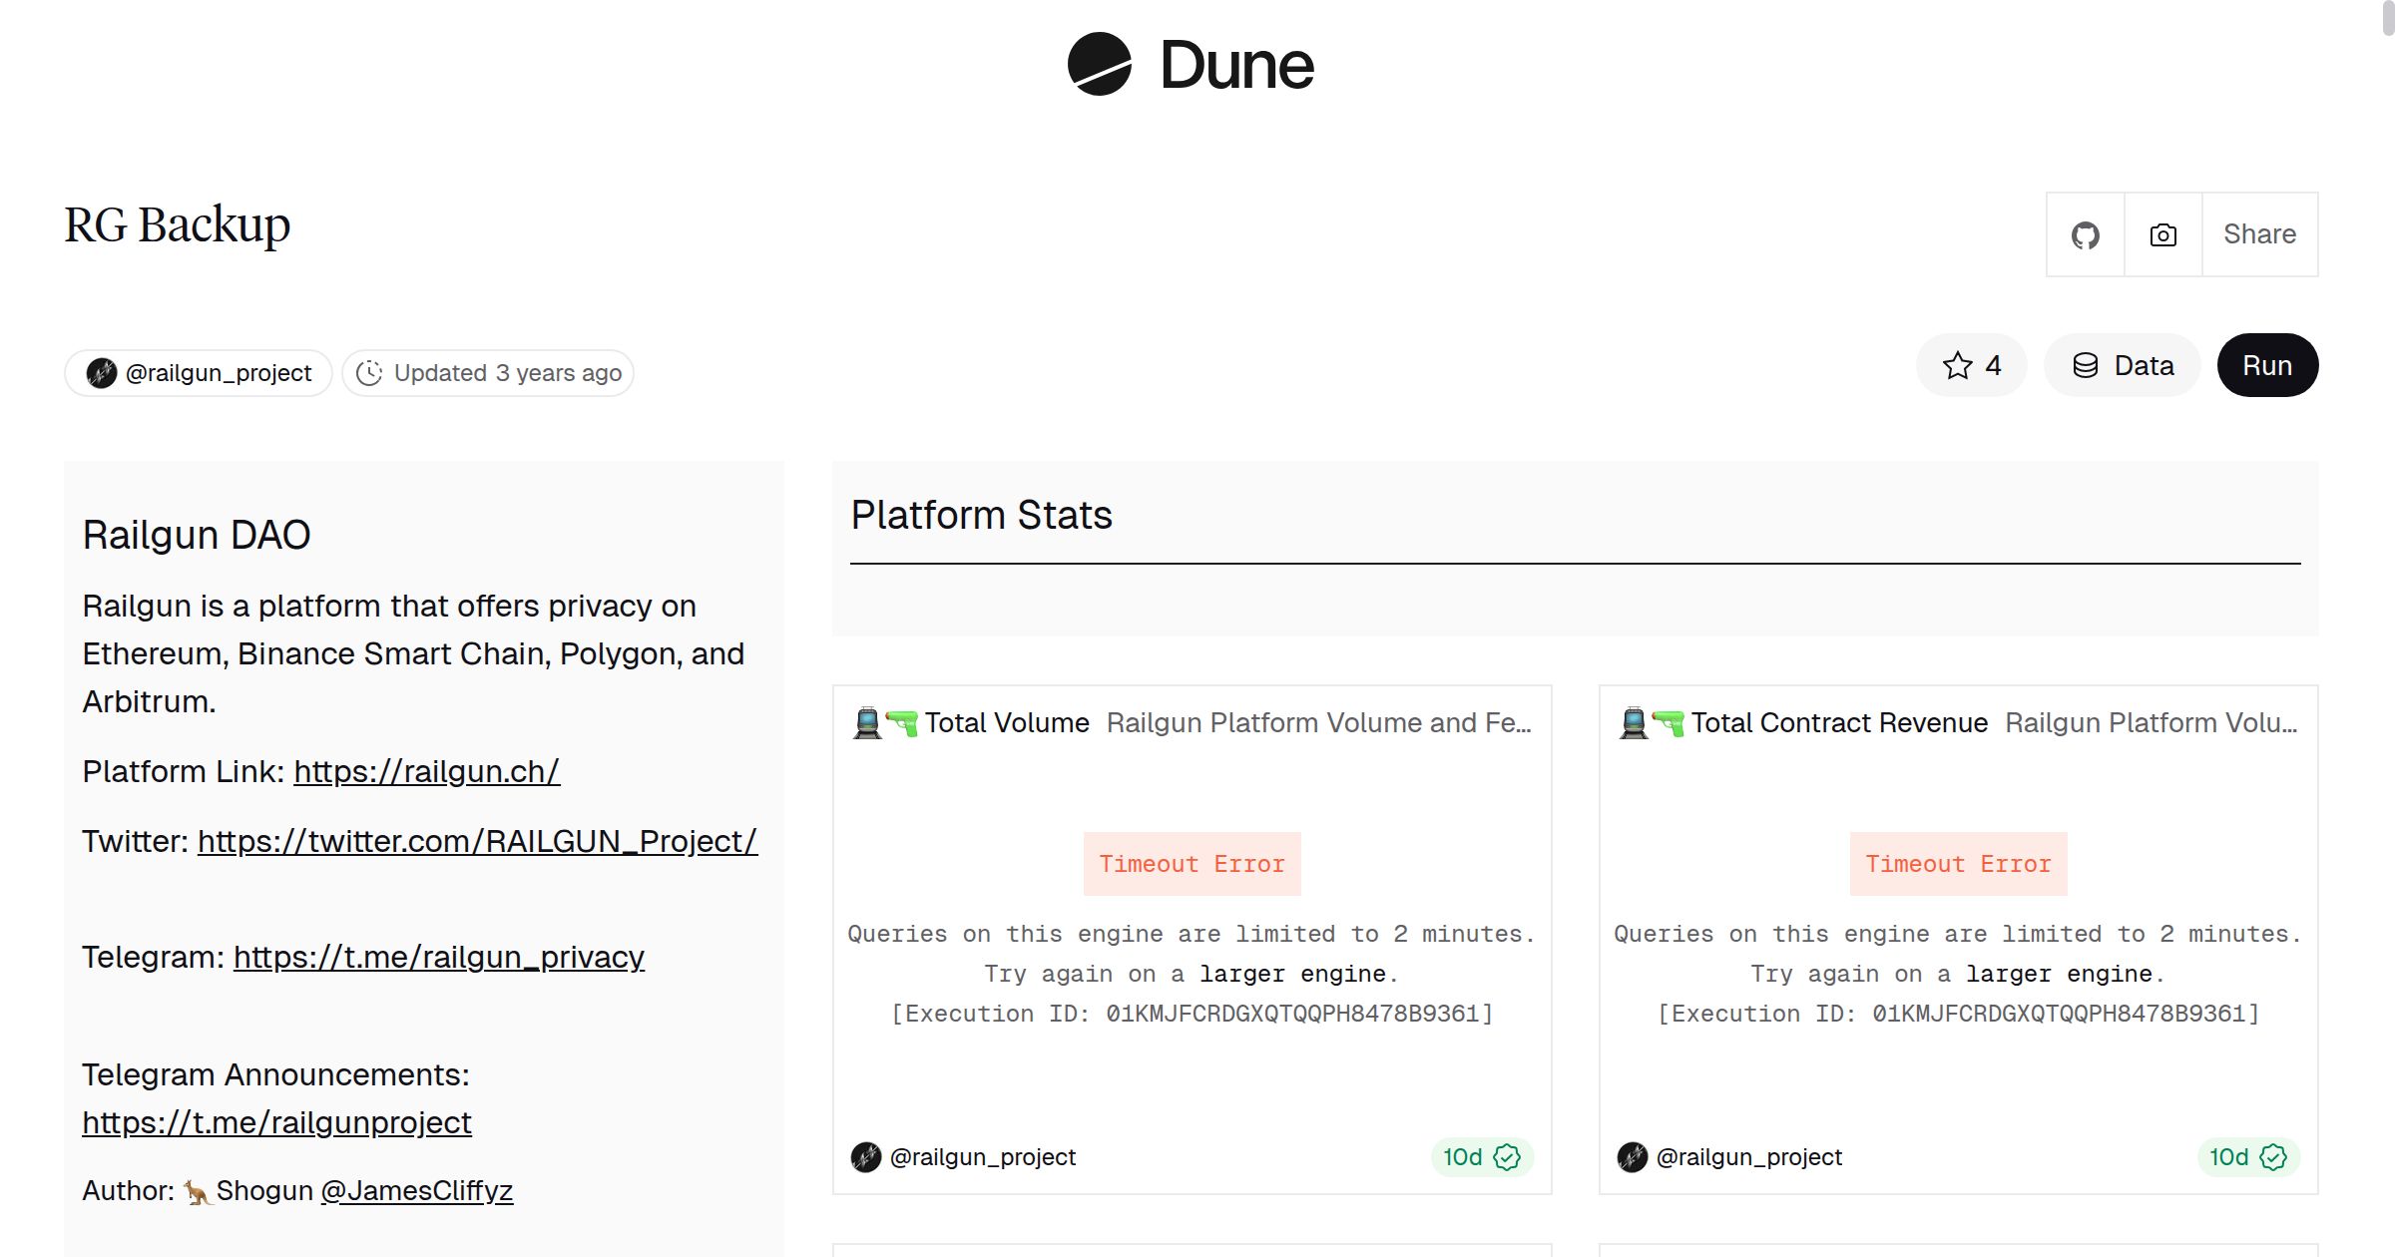Click the Dune logo icon

1099,64
